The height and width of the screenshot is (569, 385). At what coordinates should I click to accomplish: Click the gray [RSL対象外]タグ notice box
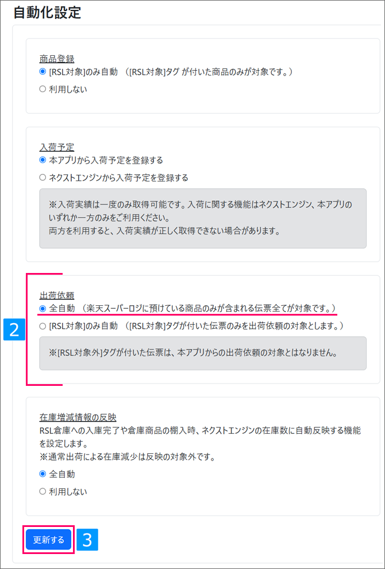click(x=202, y=352)
